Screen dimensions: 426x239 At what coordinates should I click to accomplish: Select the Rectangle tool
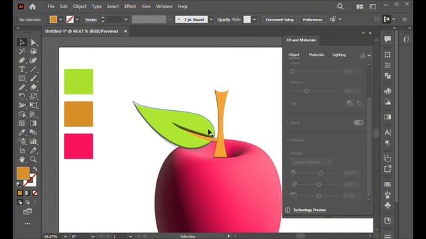click(22, 78)
